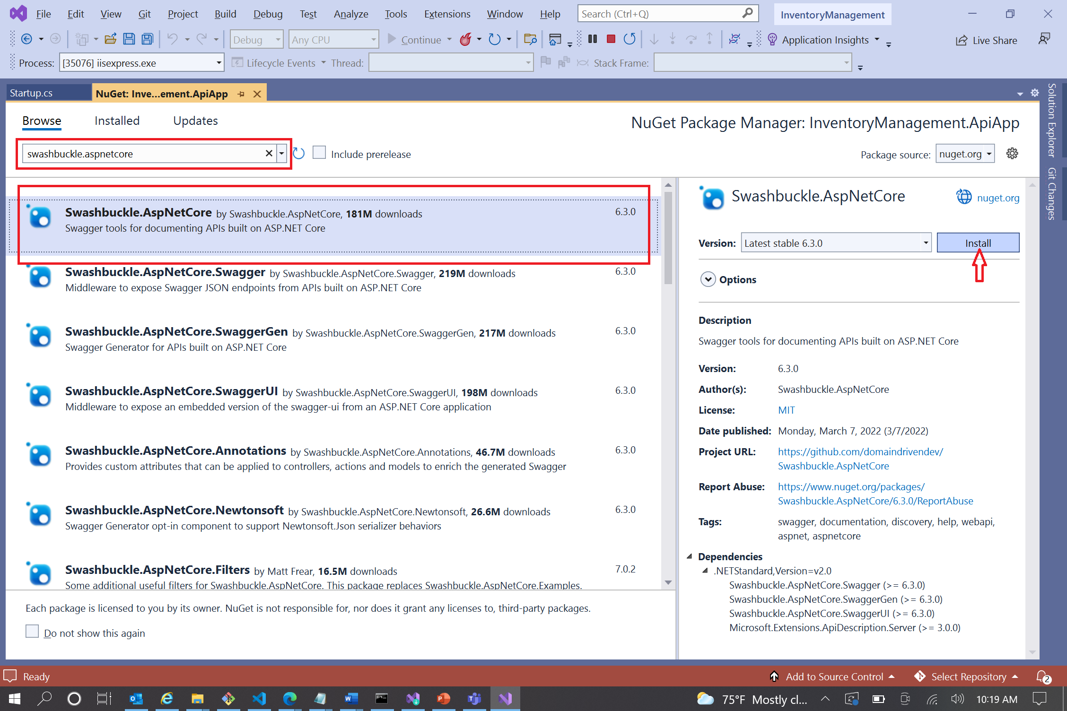This screenshot has width=1067, height=711.
Task: Switch to the Installed tab
Action: (x=117, y=120)
